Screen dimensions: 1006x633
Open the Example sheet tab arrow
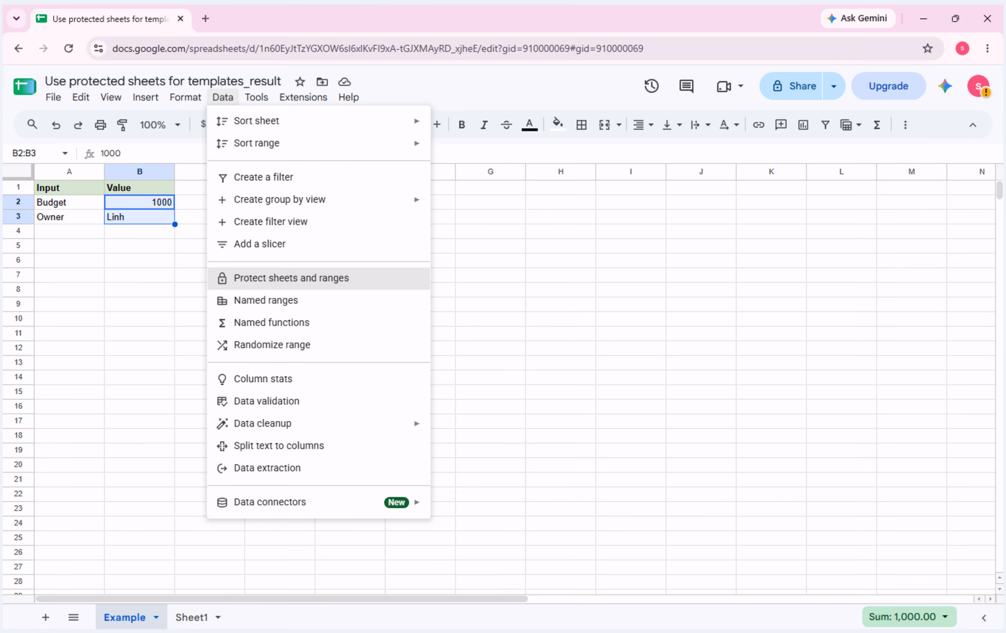click(x=156, y=617)
